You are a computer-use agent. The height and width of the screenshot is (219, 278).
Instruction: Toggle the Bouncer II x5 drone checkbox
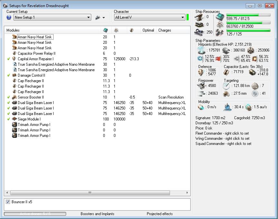8,202
